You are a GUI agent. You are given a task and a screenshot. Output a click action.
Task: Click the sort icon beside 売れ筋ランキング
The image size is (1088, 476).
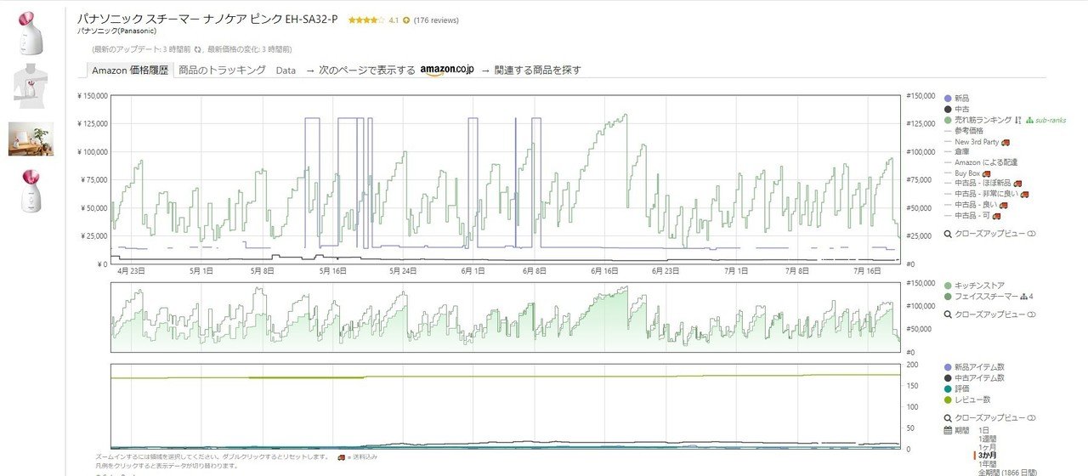[x=1017, y=120]
